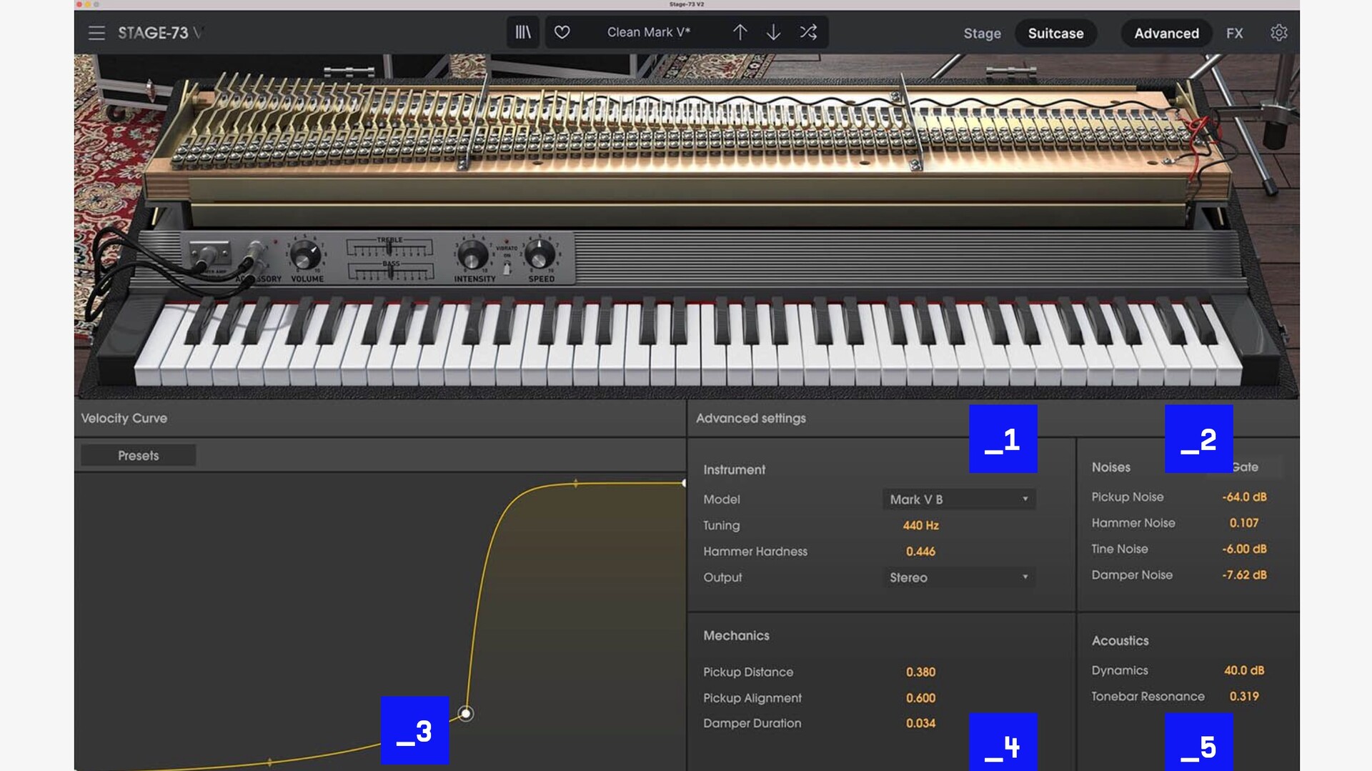Click the Advanced settings panel title
The image size is (1372, 771).
pyautogui.click(x=750, y=418)
